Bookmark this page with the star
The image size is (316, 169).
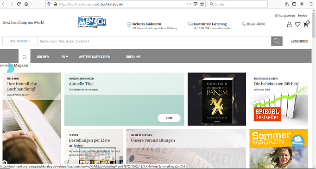202,4
